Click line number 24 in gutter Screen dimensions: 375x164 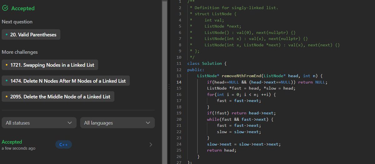(179, 144)
